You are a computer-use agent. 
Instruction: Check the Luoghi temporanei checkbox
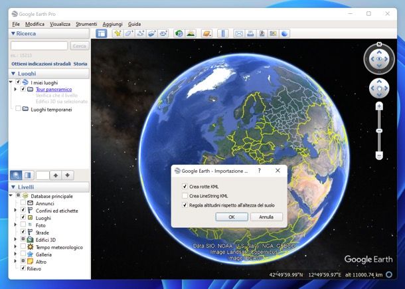tap(18, 109)
